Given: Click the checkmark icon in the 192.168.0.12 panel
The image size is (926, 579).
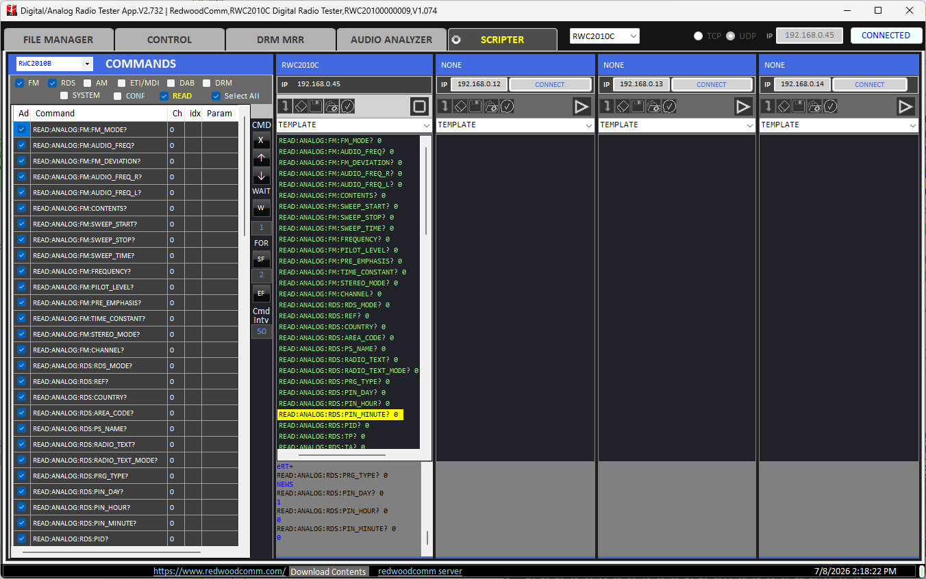Looking at the screenshot, I should (508, 106).
